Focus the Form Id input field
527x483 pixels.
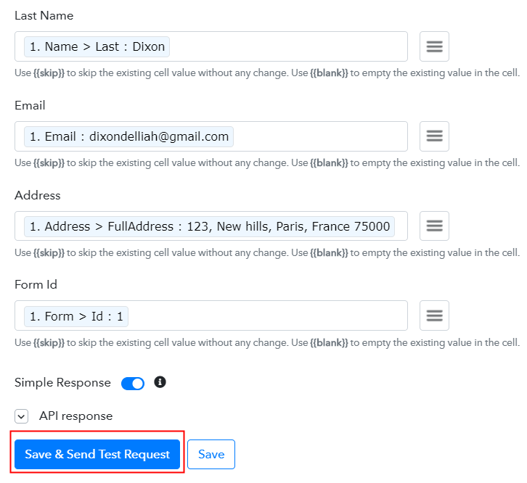269,315
